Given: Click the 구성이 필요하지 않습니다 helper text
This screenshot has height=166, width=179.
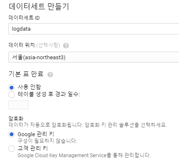Looking at the screenshot, I should pyautogui.click(x=47, y=141).
